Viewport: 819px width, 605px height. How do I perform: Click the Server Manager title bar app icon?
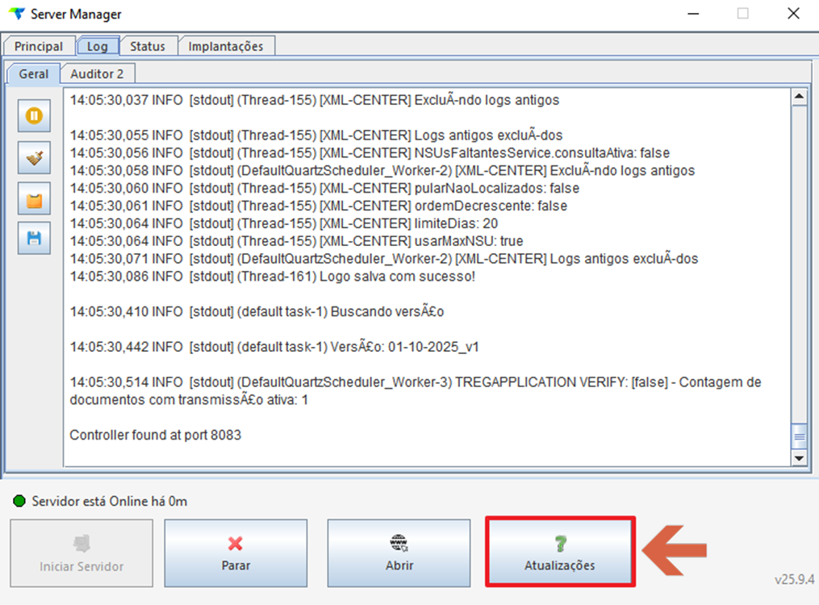tap(17, 14)
